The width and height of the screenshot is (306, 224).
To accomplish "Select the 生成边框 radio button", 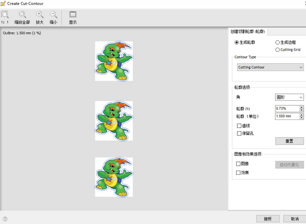I will pos(278,42).
